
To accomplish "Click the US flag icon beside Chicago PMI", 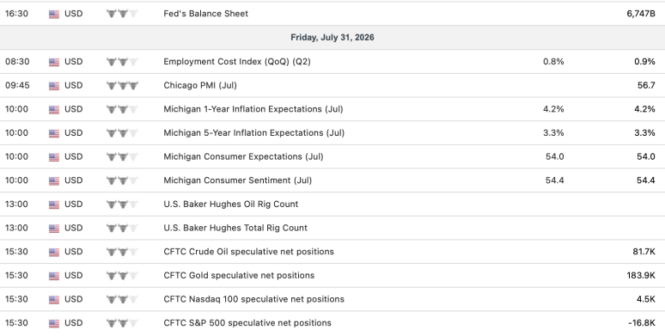I will point(54,86).
